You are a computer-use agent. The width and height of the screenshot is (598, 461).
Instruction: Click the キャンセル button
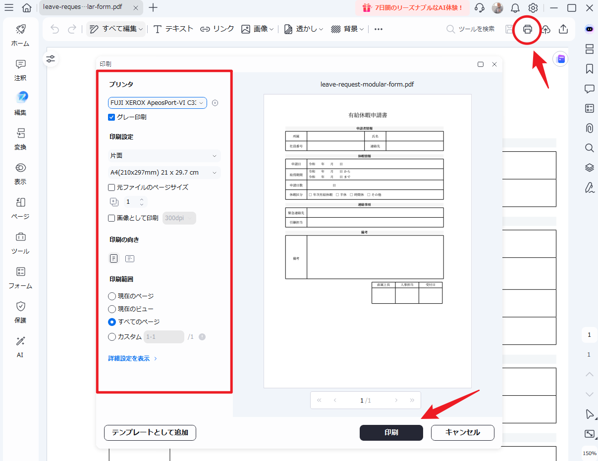[463, 432]
